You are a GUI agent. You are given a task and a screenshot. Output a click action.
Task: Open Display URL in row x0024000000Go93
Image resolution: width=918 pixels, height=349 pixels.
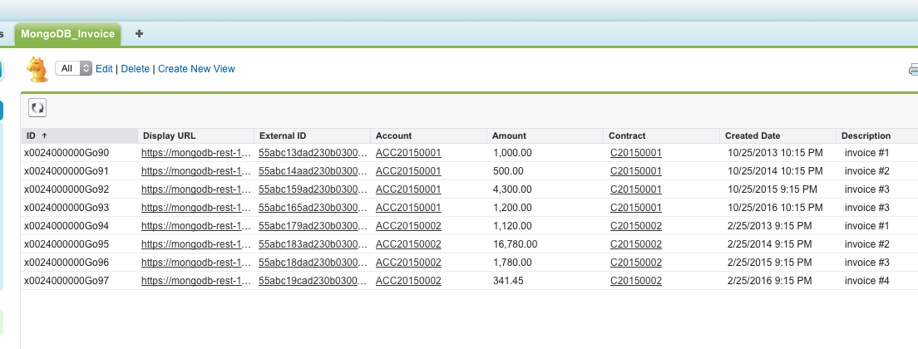click(x=196, y=208)
